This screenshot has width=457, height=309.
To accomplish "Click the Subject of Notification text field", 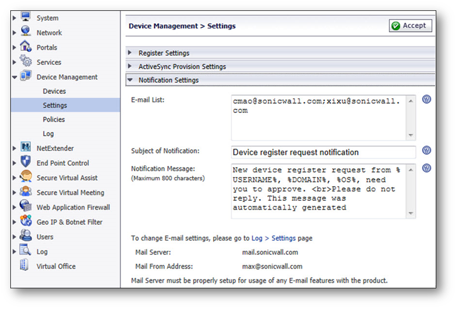I will click(323, 153).
